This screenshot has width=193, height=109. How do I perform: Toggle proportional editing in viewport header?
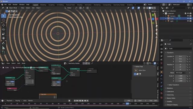pos(87,8)
